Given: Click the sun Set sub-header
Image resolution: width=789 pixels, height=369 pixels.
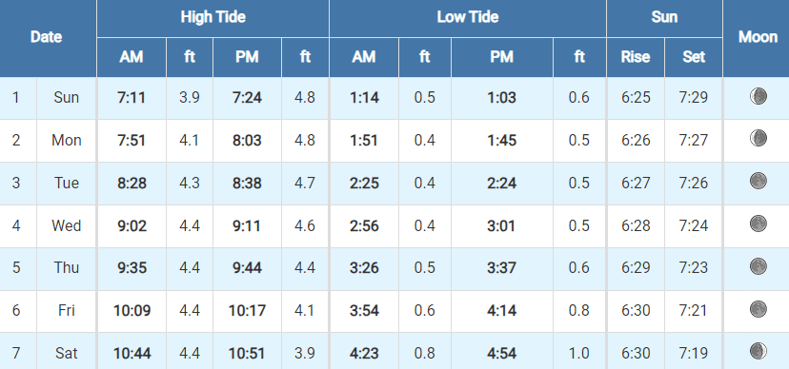Looking at the screenshot, I should click(x=694, y=57).
